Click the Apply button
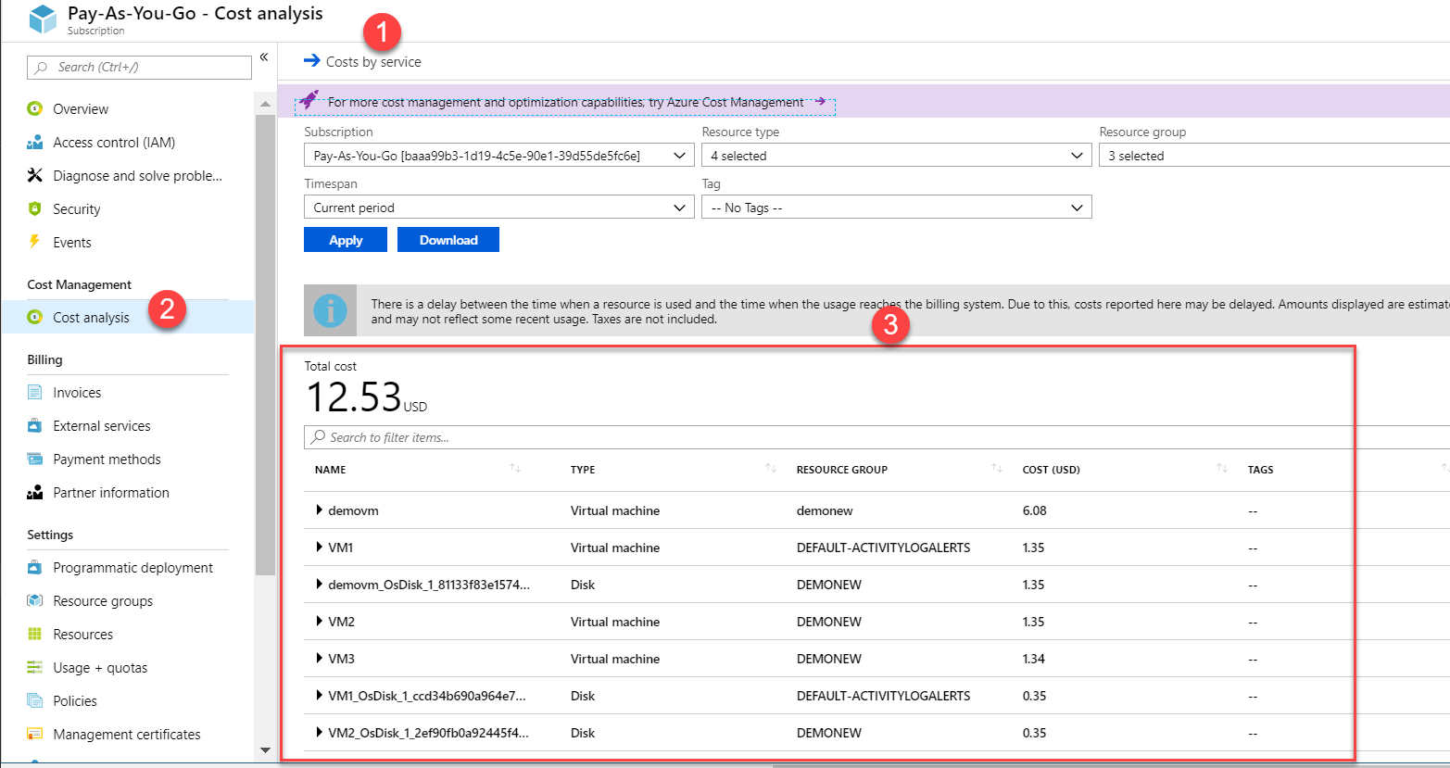Viewport: 1450px width, 768px height. (346, 240)
